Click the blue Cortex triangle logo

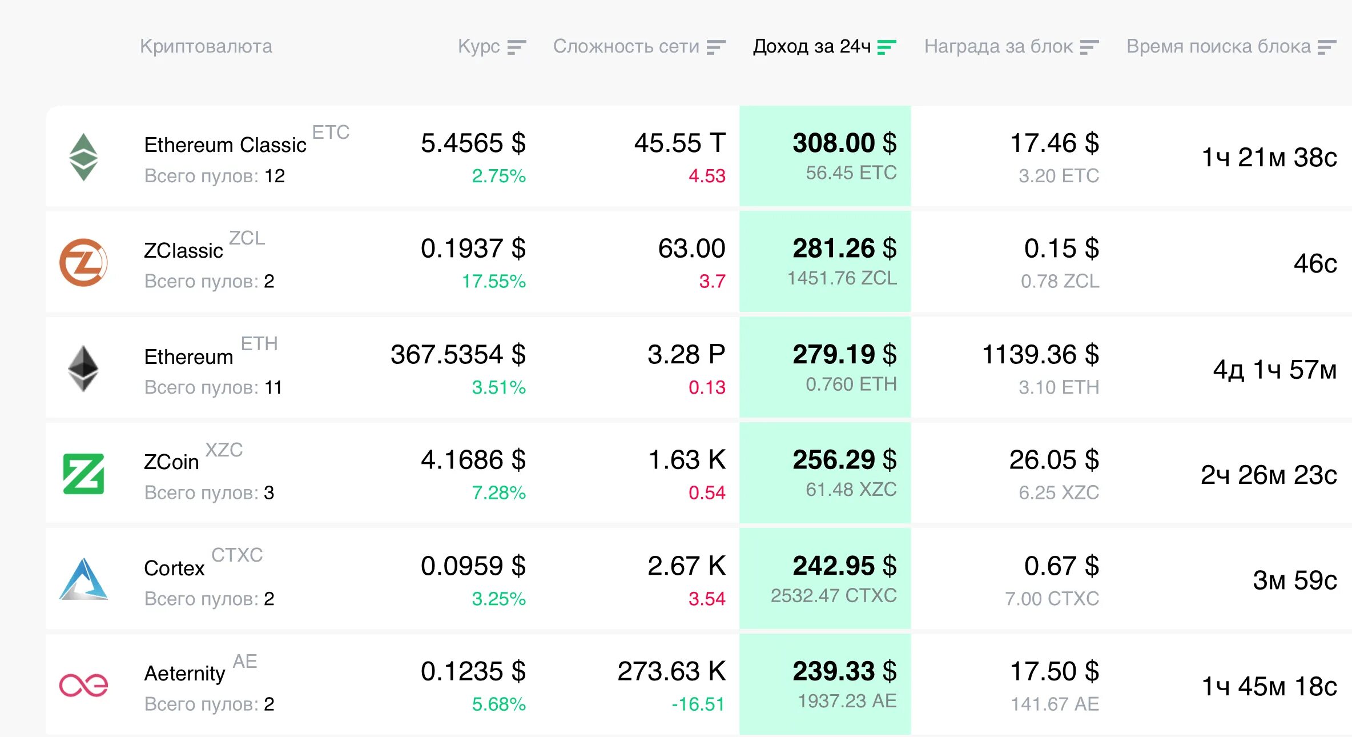[x=83, y=579]
